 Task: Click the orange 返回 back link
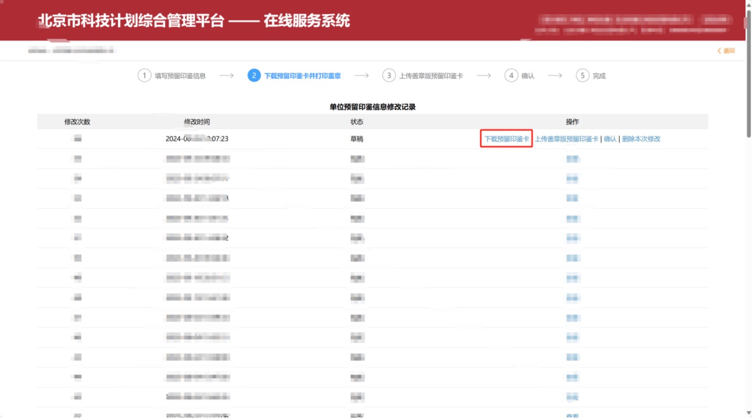(x=726, y=51)
